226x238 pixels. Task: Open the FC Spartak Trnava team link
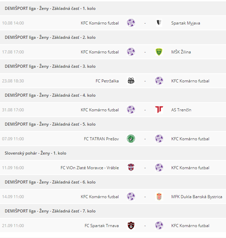[102, 226]
